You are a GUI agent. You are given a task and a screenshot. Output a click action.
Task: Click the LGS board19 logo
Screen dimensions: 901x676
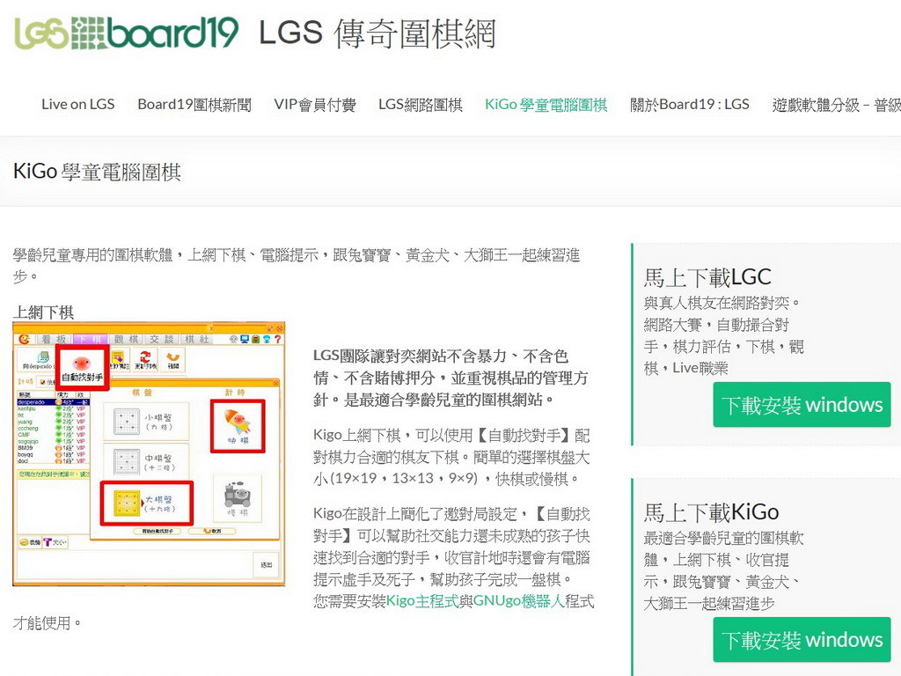click(x=127, y=33)
